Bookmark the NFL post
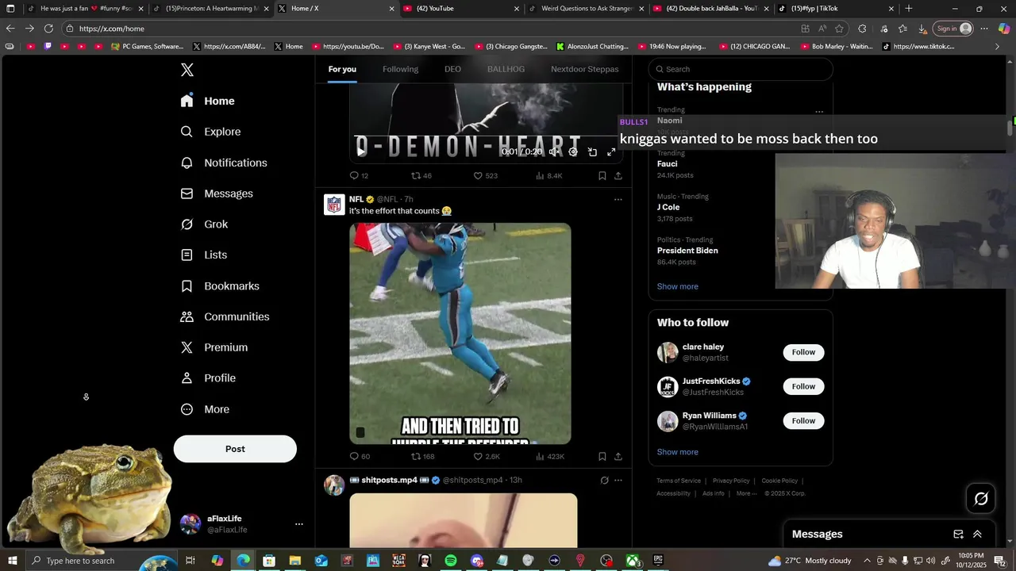This screenshot has height=571, width=1016. click(602, 456)
